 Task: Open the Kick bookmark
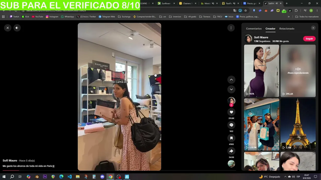[25, 17]
